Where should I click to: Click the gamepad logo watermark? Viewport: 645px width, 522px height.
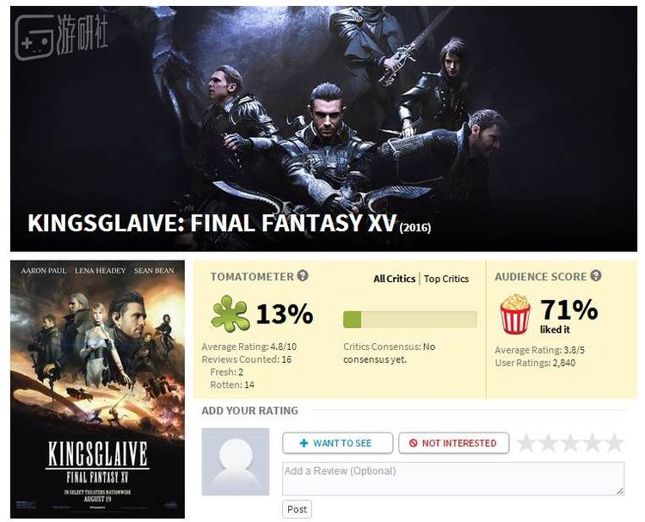[x=34, y=38]
